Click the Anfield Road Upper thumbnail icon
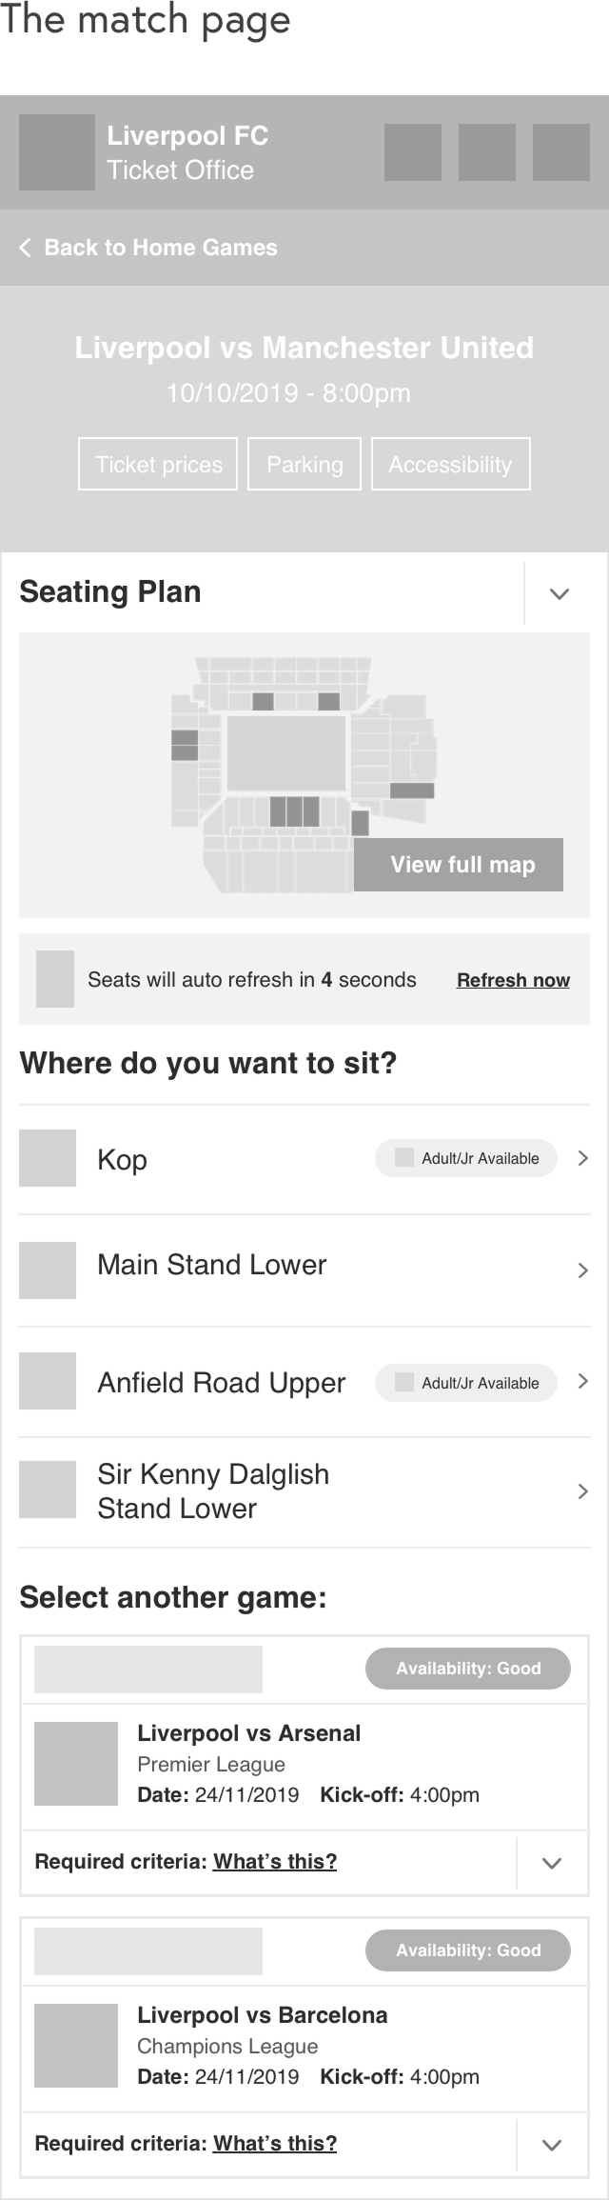This screenshot has width=609, height=2200. click(48, 1381)
